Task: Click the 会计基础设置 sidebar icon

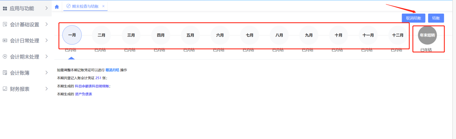Action: [x=5, y=24]
